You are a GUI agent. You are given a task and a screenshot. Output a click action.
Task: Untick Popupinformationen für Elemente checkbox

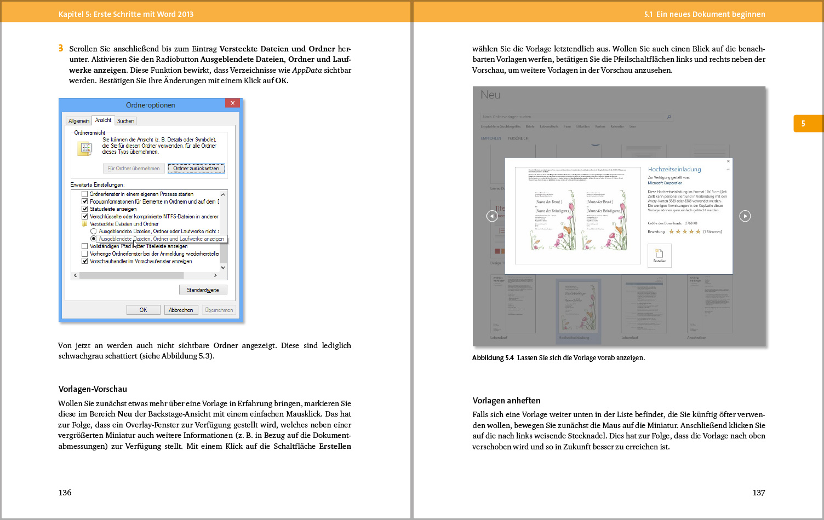[x=85, y=201]
